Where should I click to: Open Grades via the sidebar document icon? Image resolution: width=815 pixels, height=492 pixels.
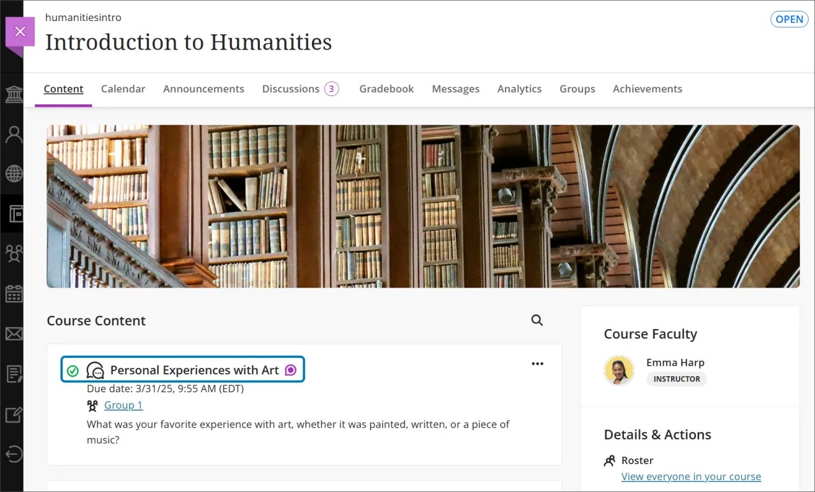pyautogui.click(x=13, y=374)
